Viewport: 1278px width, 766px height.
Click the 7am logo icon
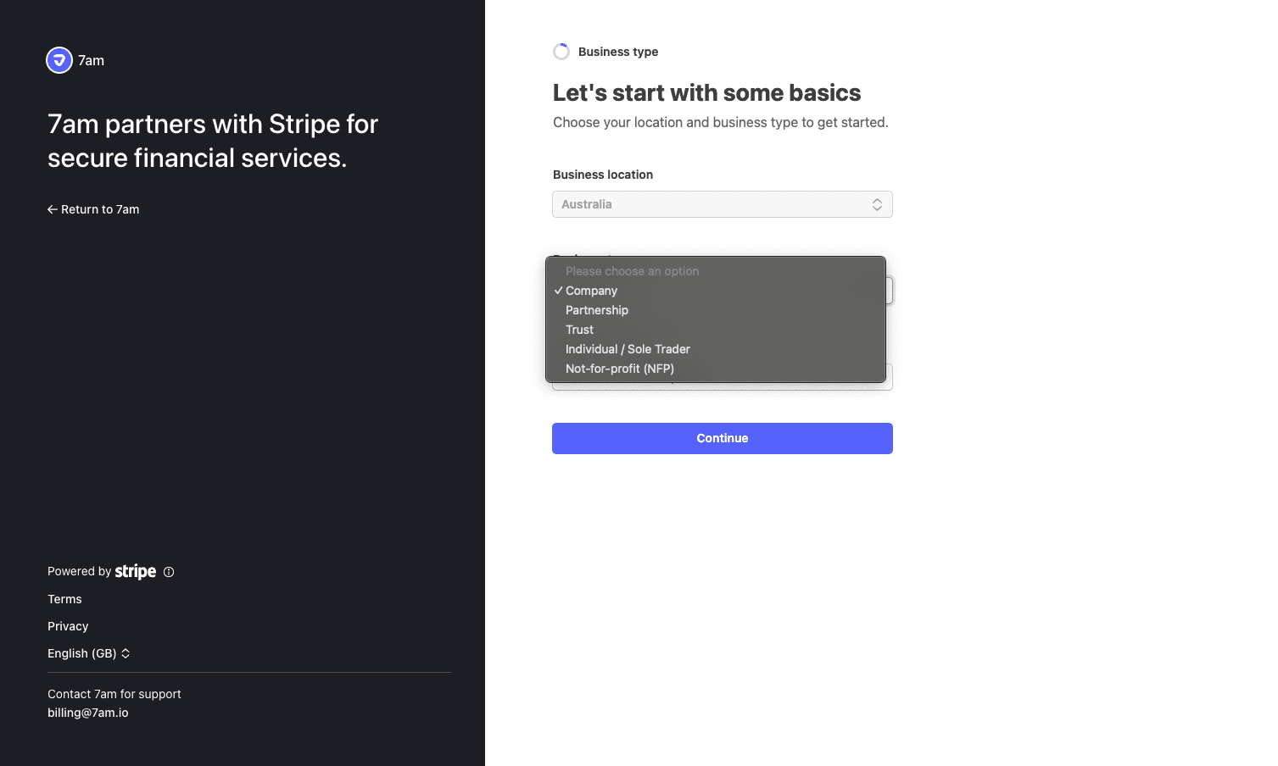(59, 60)
